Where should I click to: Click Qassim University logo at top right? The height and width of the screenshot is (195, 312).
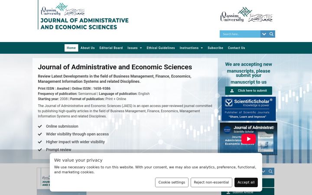pos(246,15)
